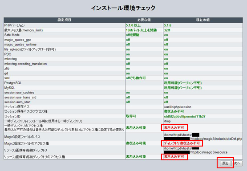Image resolution: width=247 pixels, height=171 pixels.
Task: Click the 戻る (Back) button
Action: click(x=225, y=163)
